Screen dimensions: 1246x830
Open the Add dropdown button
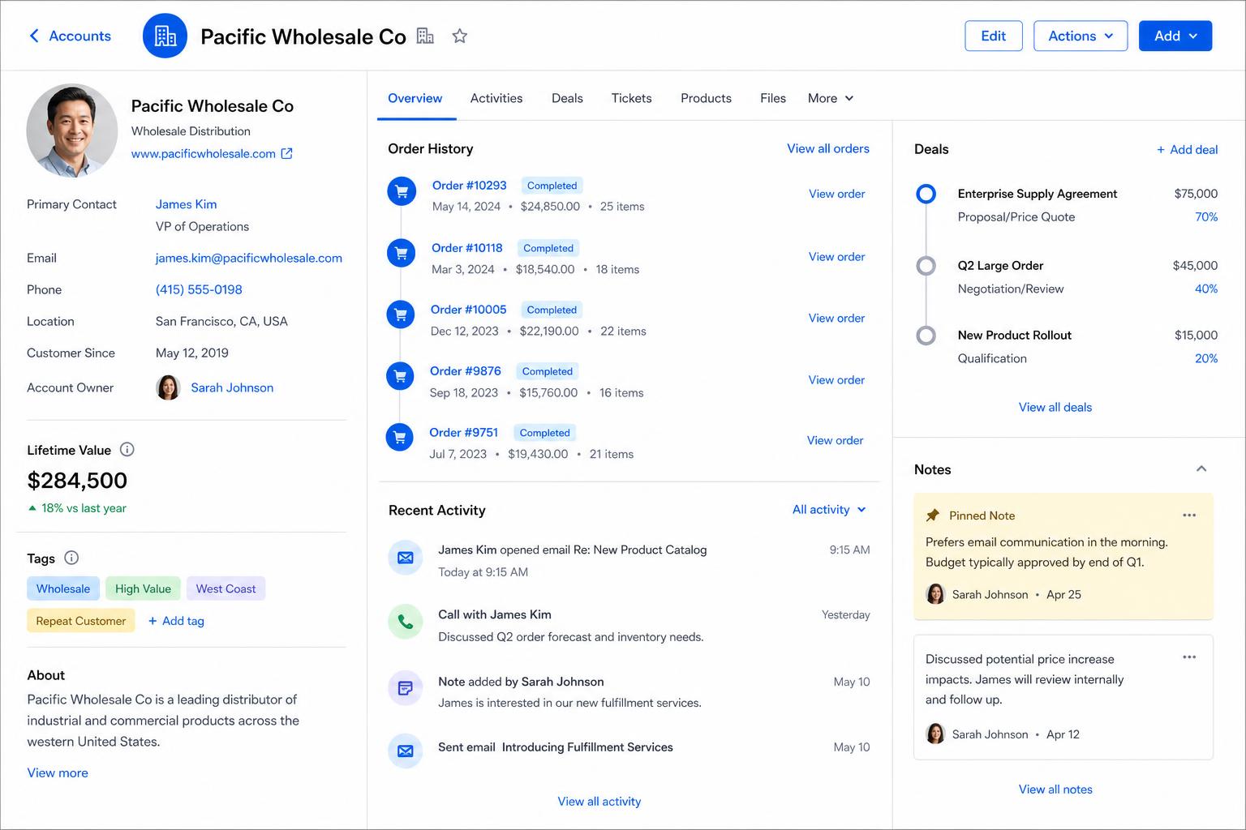[1175, 36]
